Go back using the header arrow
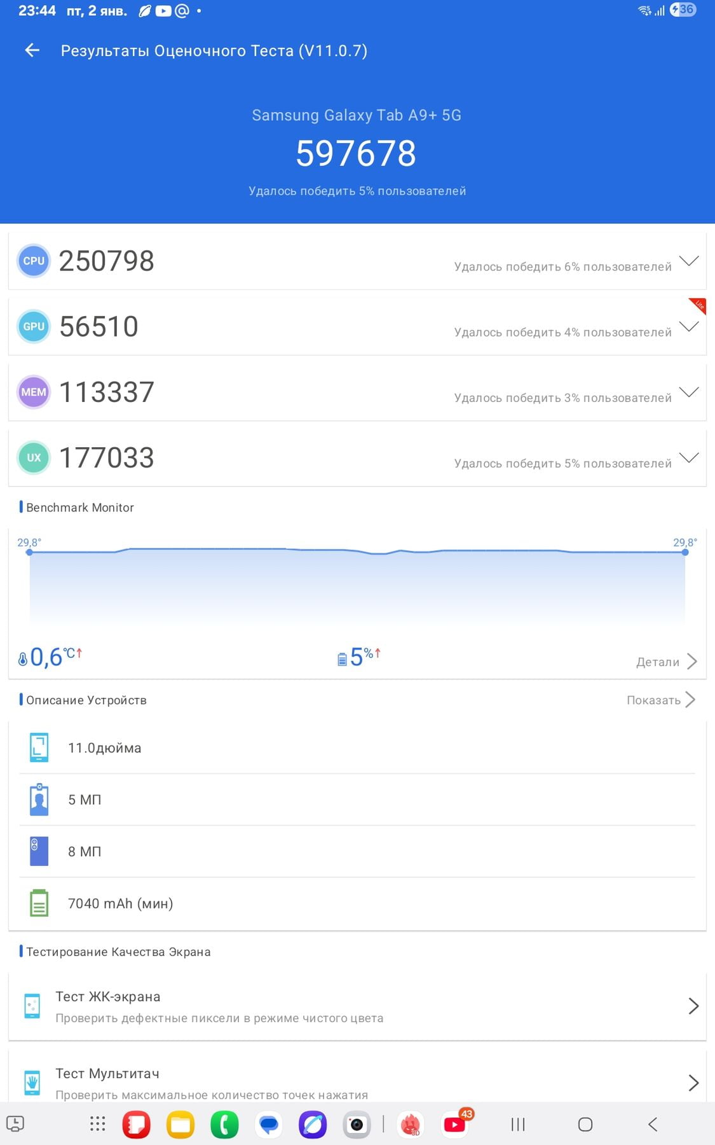This screenshot has height=1145, width=715. [32, 50]
